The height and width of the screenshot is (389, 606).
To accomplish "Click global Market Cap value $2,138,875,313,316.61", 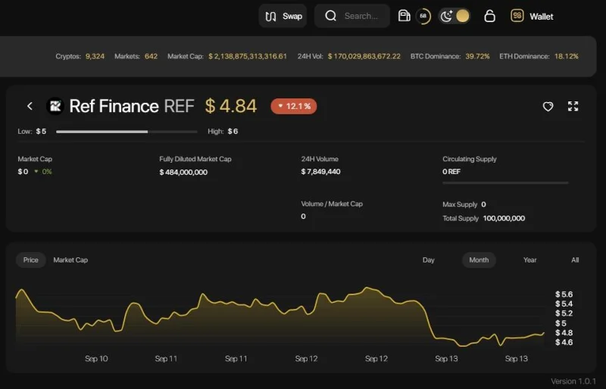I will [248, 57].
